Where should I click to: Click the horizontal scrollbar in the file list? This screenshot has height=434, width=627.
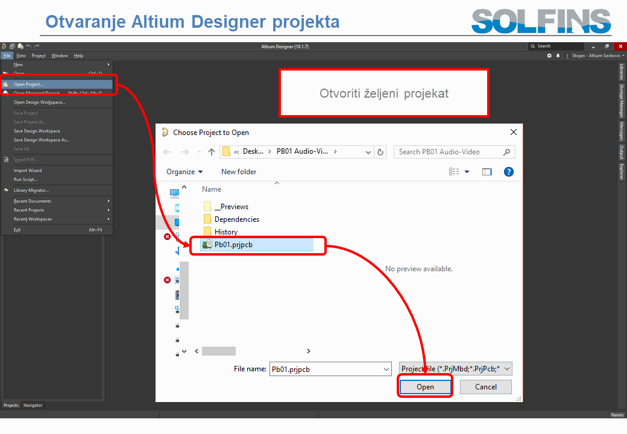coord(219,351)
